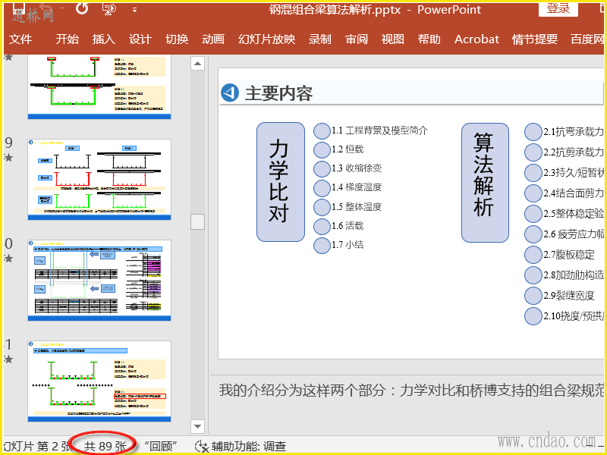The image size is (607, 455).
Task: Click the back-arrow icon beside 主要内容
Action: 230,93
